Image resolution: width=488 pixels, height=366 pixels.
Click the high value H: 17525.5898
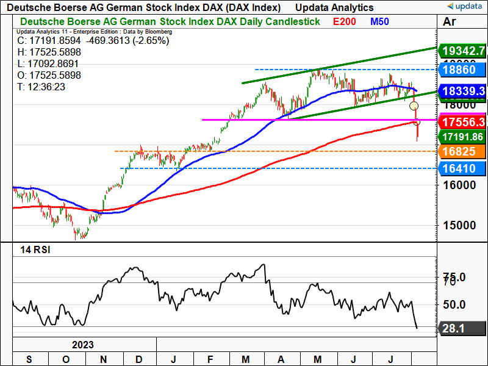click(x=49, y=52)
